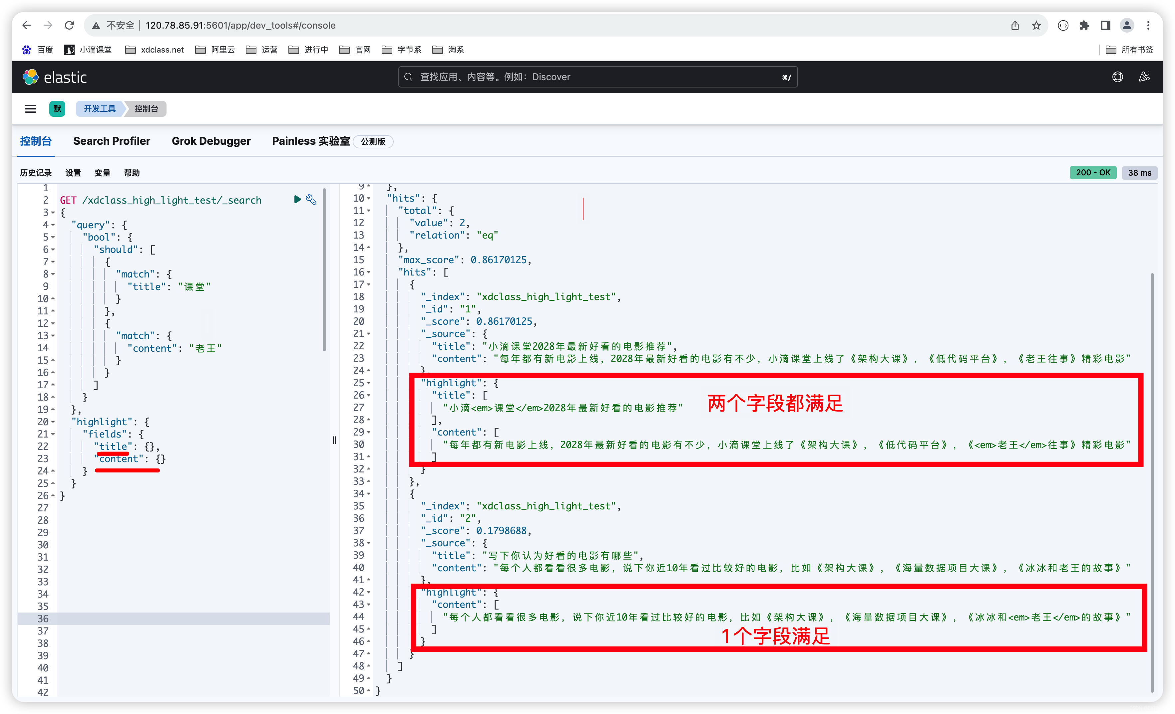Viewport: 1175px width, 714px height.
Task: Click the share page icon in address bar
Action: (1015, 25)
